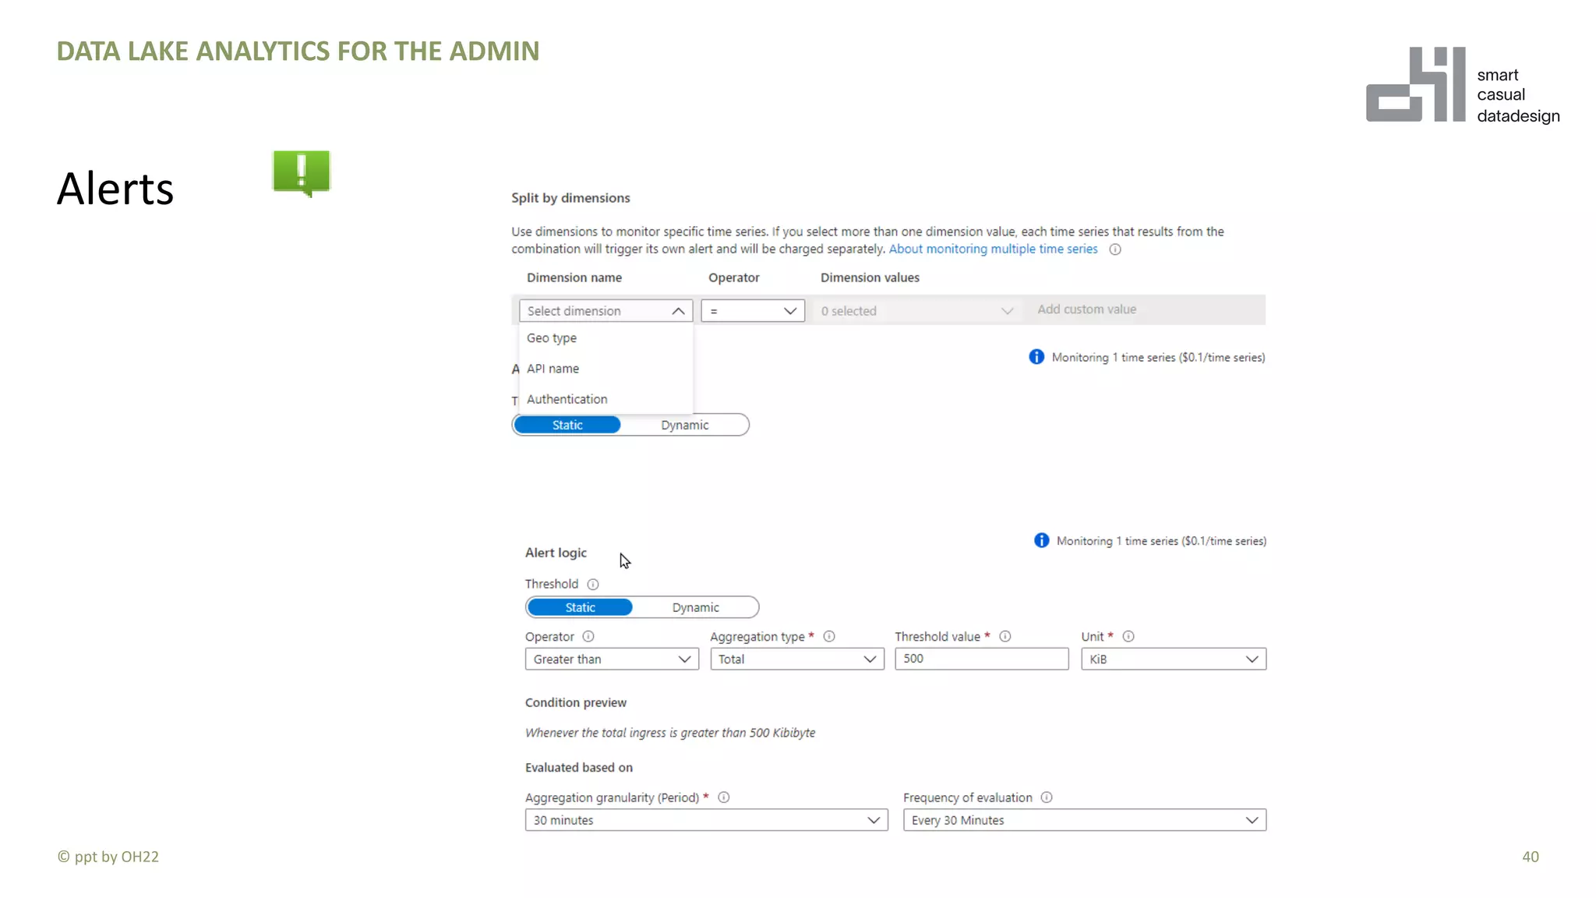Select Static in upper threshold toggle
1596x898 pixels.
(x=567, y=425)
